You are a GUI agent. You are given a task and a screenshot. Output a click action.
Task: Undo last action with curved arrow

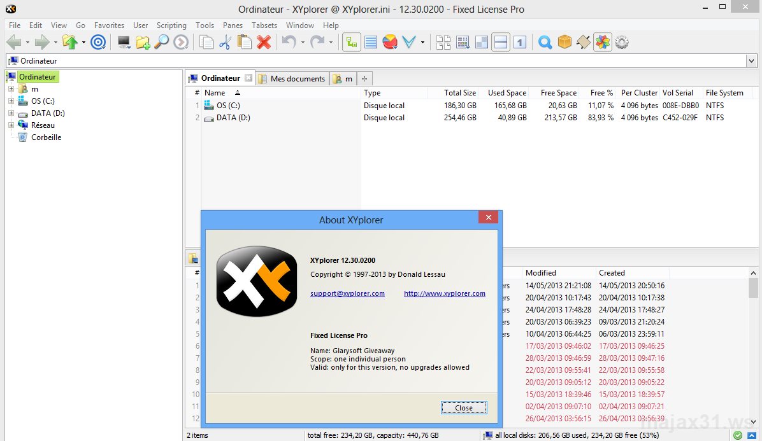point(289,43)
